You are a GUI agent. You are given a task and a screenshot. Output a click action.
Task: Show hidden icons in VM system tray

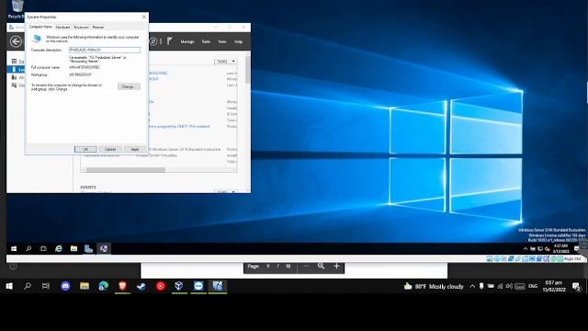[x=526, y=249]
